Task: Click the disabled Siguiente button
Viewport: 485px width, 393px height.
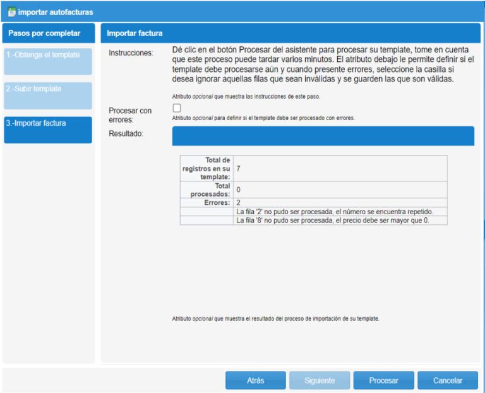Action: (319, 380)
